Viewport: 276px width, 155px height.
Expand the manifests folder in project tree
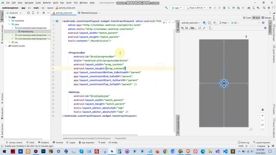coord(9,21)
